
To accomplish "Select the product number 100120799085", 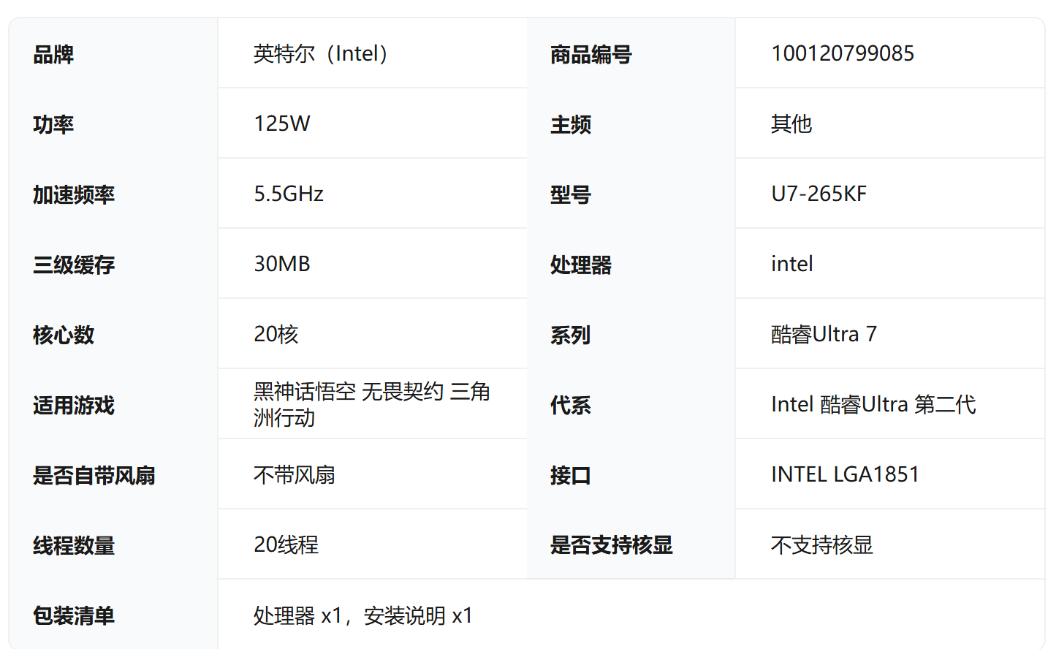I will pyautogui.click(x=842, y=54).
